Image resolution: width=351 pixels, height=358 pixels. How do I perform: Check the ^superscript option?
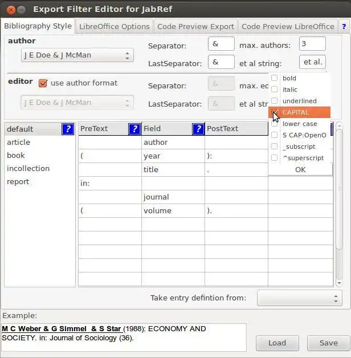[x=274, y=158]
